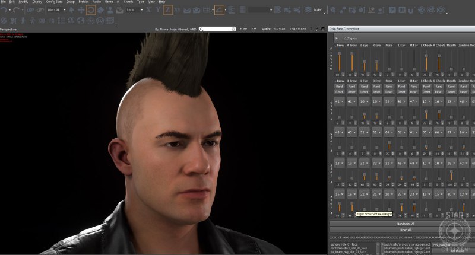Open the Local coordinate system dropdown
475x255 pixels.
point(135,10)
